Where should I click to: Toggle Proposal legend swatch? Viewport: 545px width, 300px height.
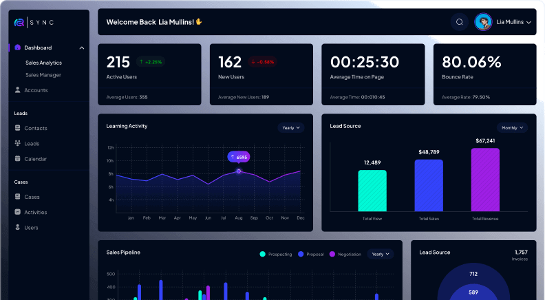coord(301,254)
